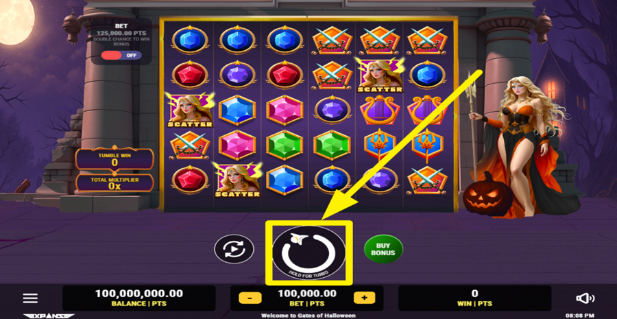Click the Balance PTS display
Image resolution: width=617 pixels, height=319 pixels.
tap(139, 298)
